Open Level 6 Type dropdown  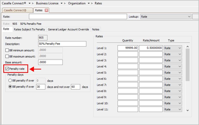click(173, 79)
